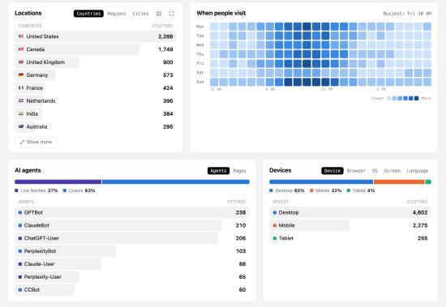Open the OS tab in Devices
The width and height of the screenshot is (446, 307).
tap(375, 171)
